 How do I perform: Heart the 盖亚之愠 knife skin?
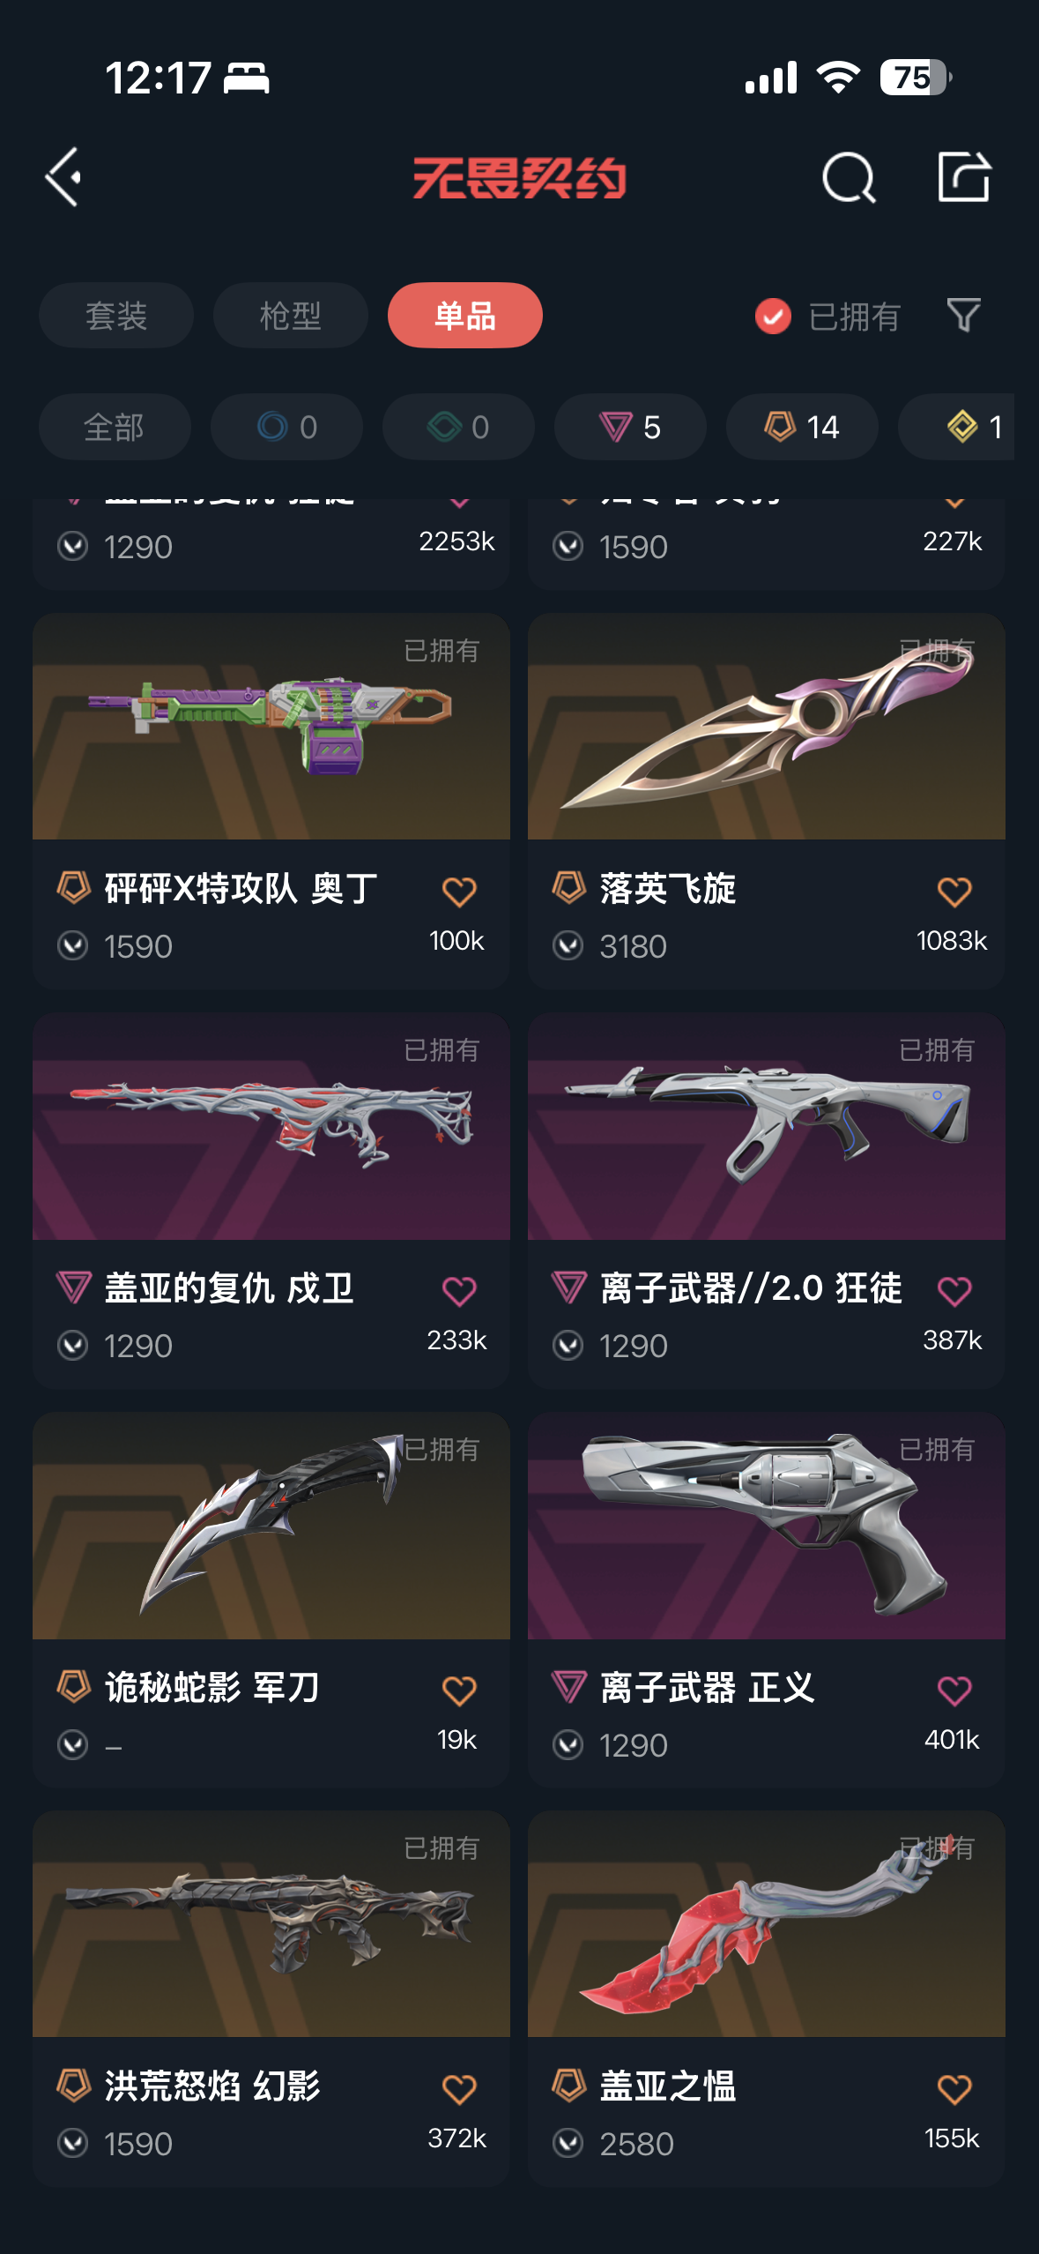[954, 2089]
